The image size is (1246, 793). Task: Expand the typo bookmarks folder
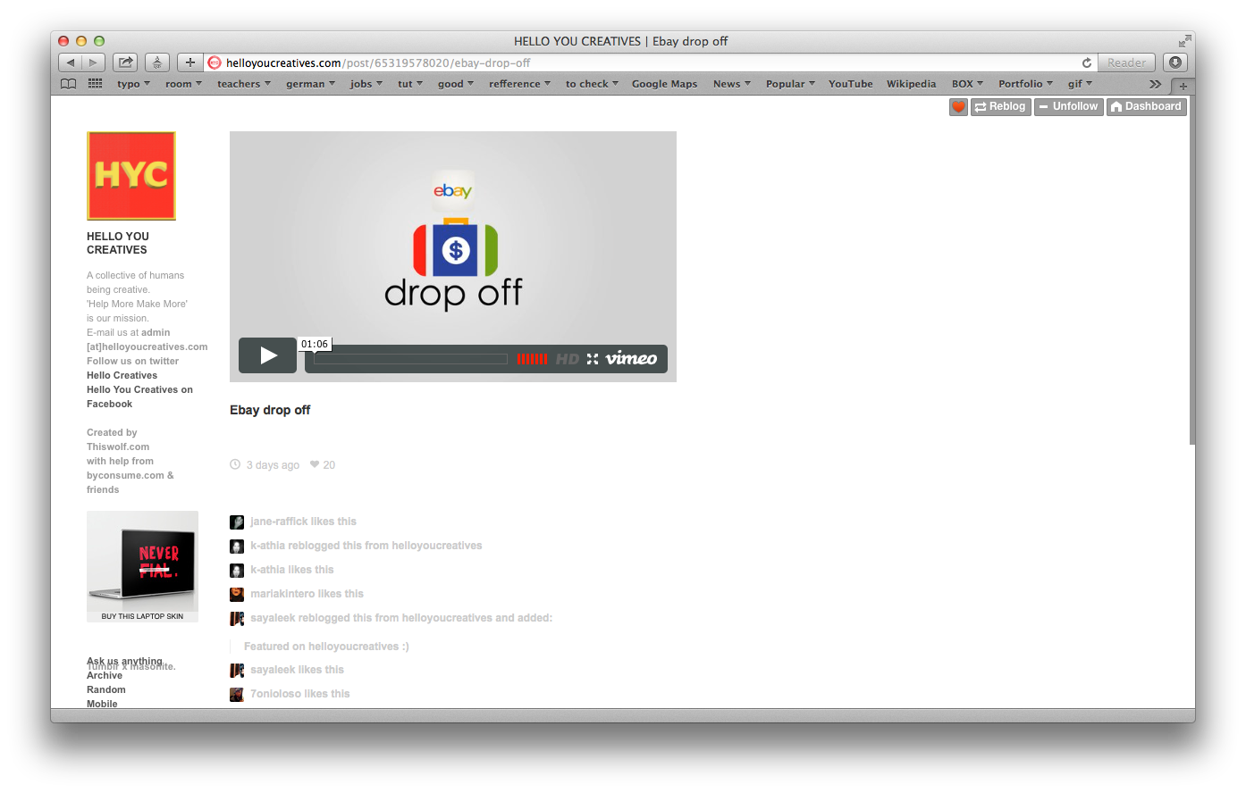[x=133, y=84]
